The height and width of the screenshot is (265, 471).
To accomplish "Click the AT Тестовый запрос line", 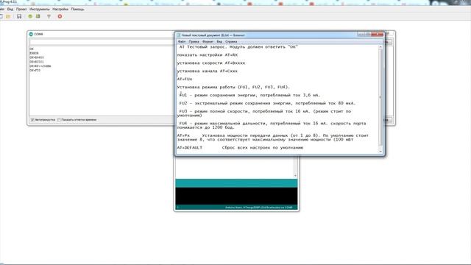I will (238, 47).
